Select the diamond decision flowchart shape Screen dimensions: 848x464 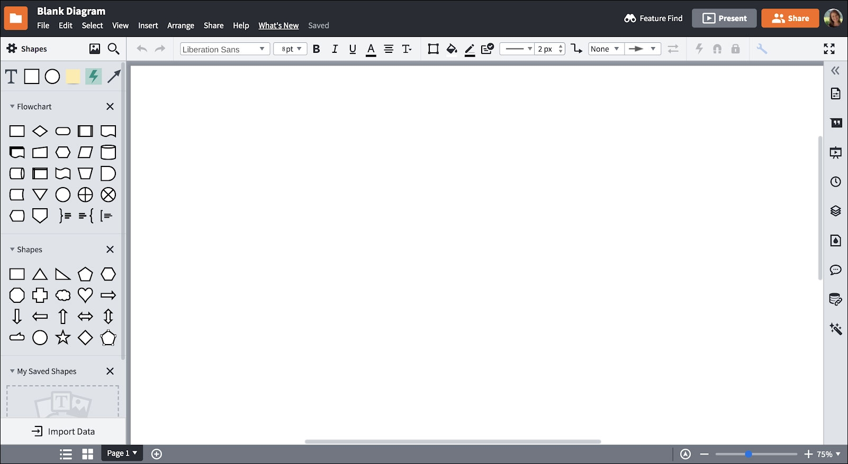40,131
